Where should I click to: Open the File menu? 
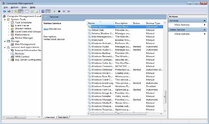click(x=6, y=7)
